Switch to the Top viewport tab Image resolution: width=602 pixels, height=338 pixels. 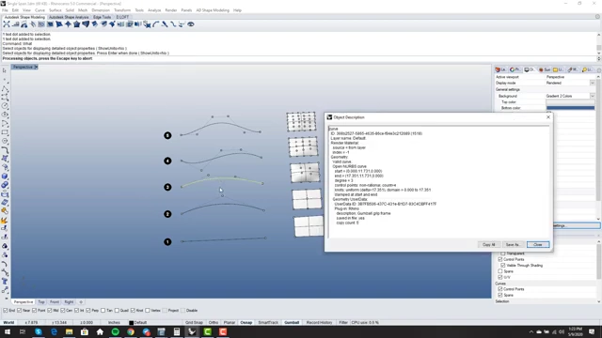click(x=41, y=302)
